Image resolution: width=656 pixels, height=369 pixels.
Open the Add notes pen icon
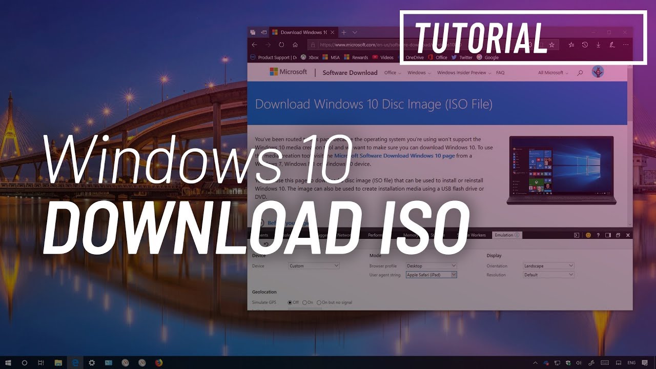(x=611, y=45)
